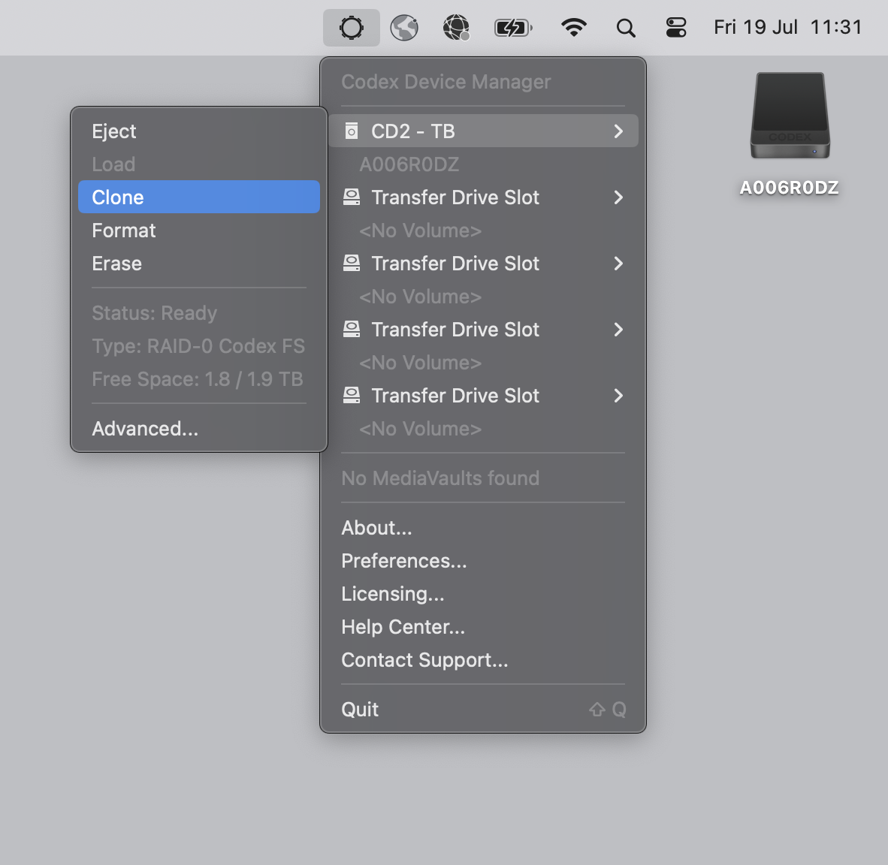The width and height of the screenshot is (888, 865).
Task: Choose Clone in the CD2 submenu
Action: click(199, 197)
